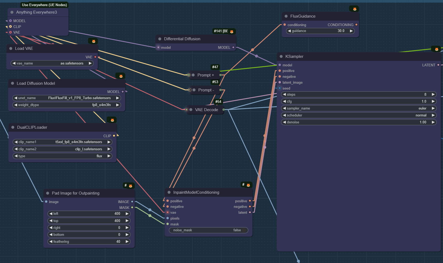The image size is (443, 263).
Task: Click the fox badge above Load Diffusion Model
Action: (x=121, y=76)
